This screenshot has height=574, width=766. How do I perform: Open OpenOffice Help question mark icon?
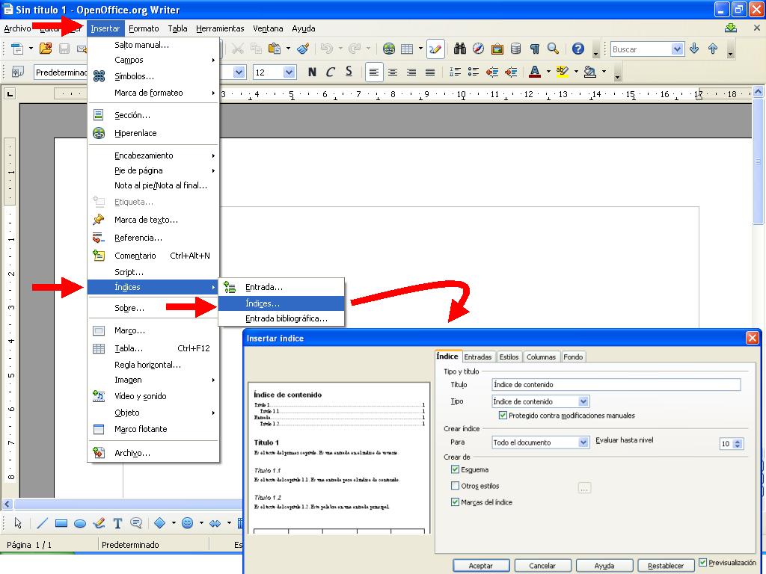point(578,49)
